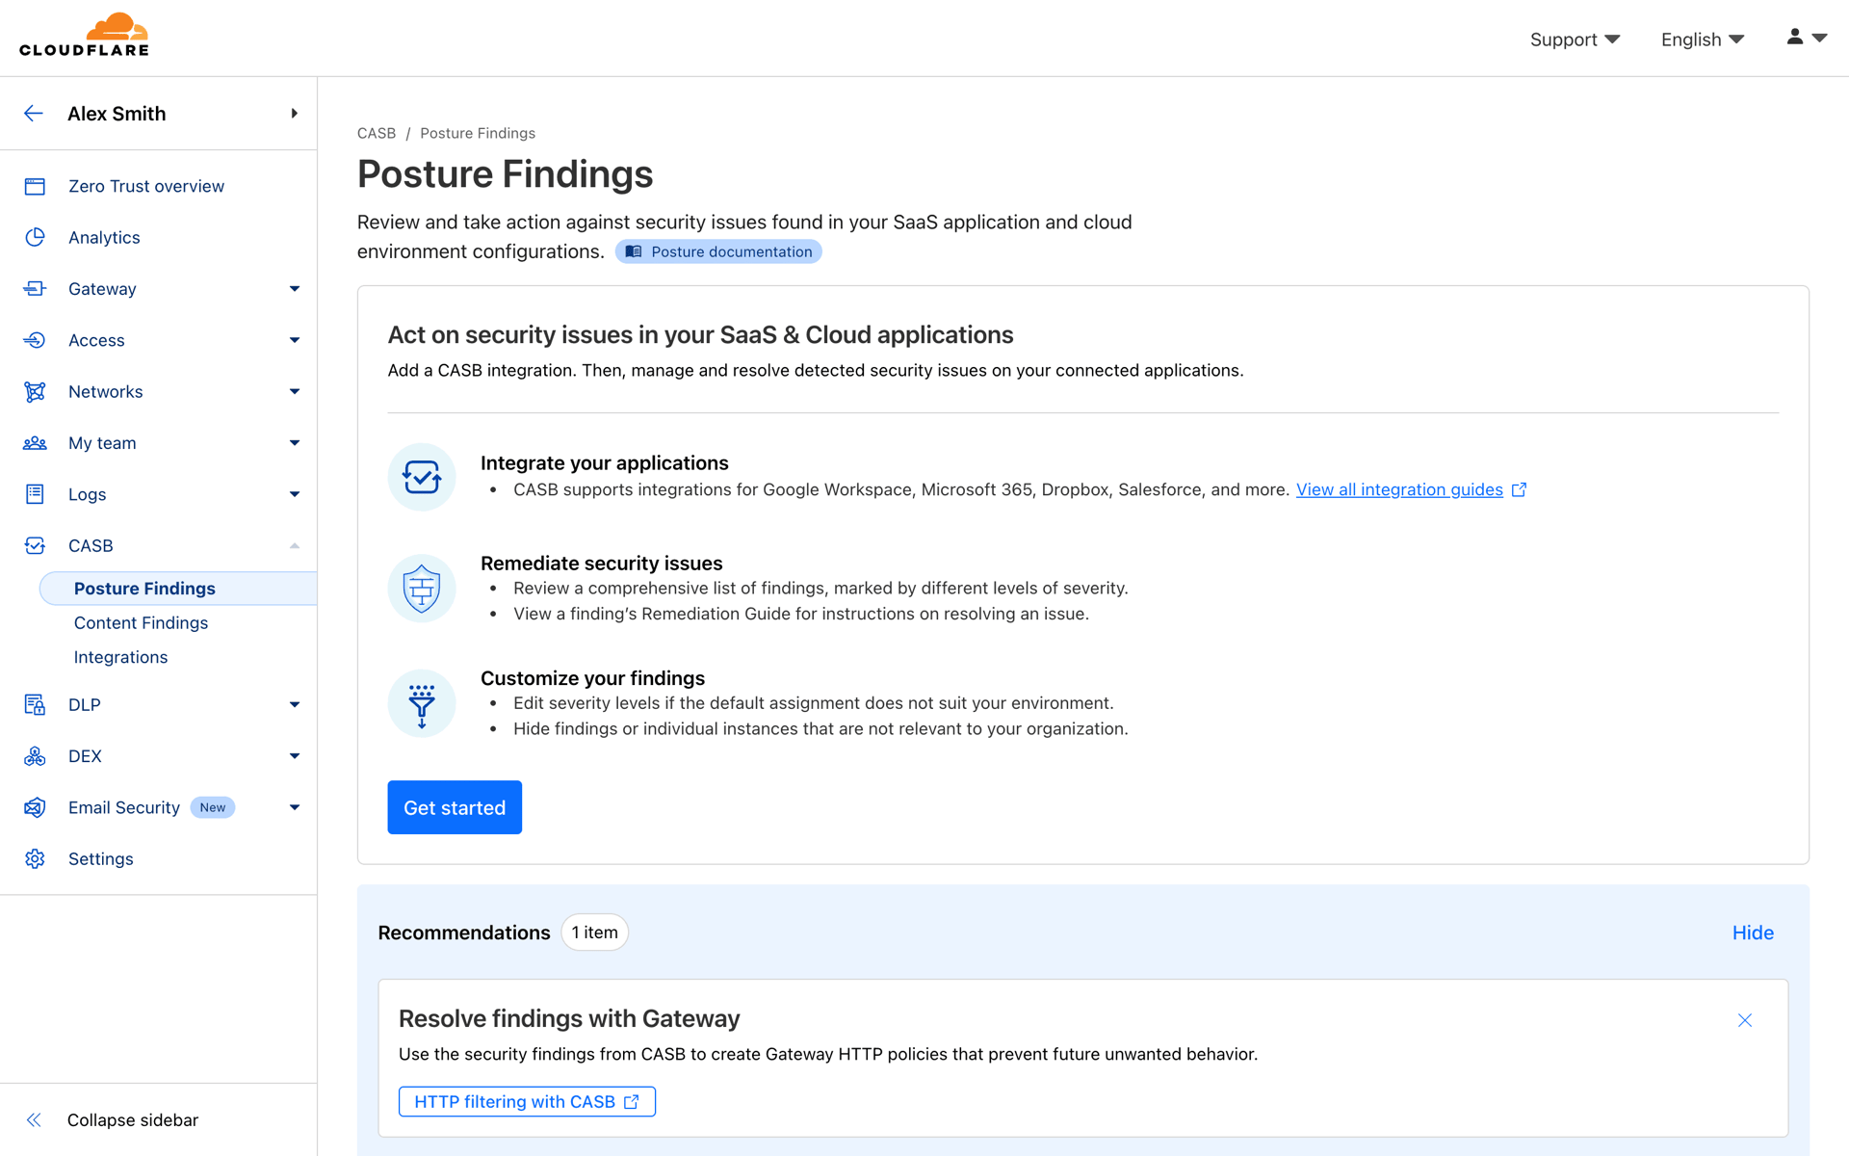Click the Posture Findings page heading
Viewport: 1849px width, 1156px height.
506,174
